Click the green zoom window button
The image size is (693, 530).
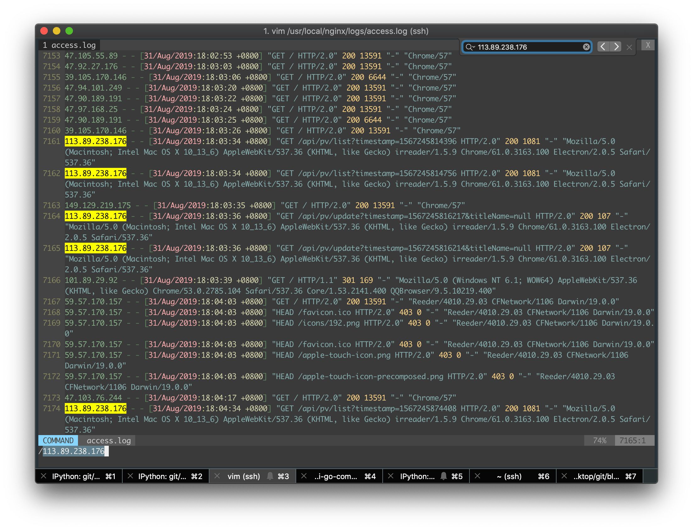point(69,31)
